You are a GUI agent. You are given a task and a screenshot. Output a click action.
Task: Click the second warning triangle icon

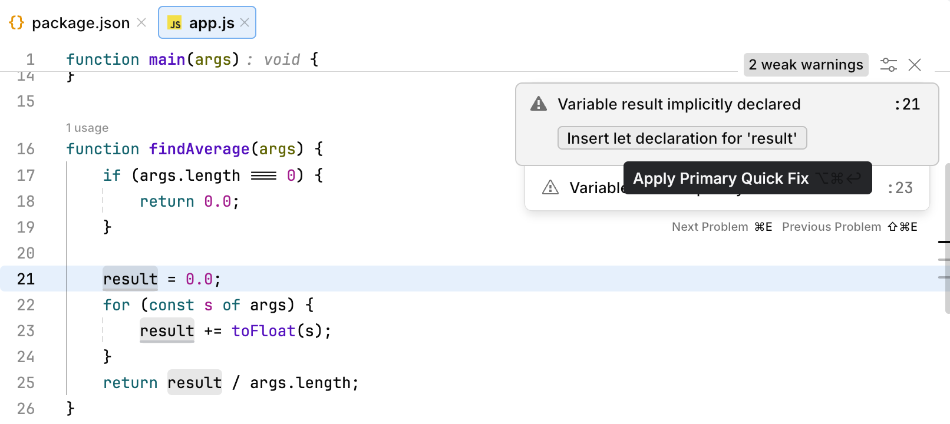pos(550,187)
